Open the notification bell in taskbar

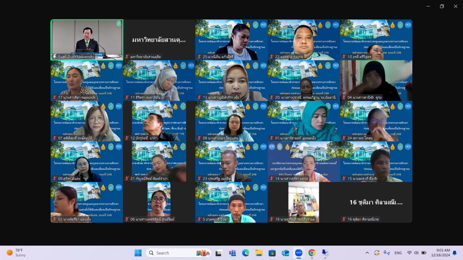click(x=454, y=253)
